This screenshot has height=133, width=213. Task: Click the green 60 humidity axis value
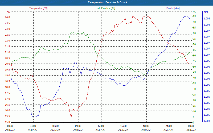click(x=194, y=56)
